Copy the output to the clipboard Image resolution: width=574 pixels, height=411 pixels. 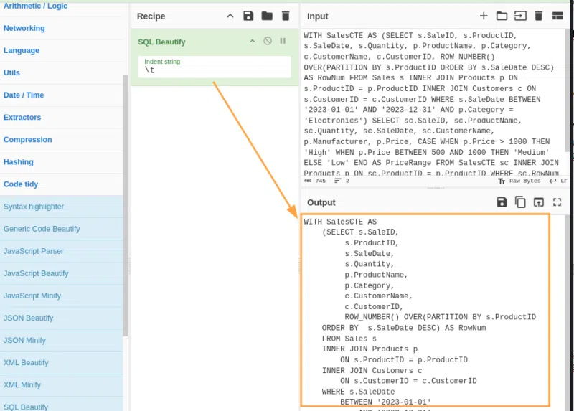[x=520, y=202]
